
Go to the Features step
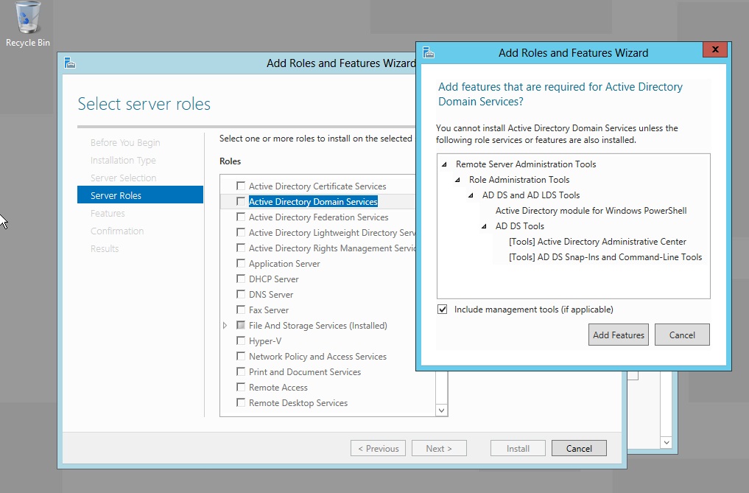(x=108, y=213)
